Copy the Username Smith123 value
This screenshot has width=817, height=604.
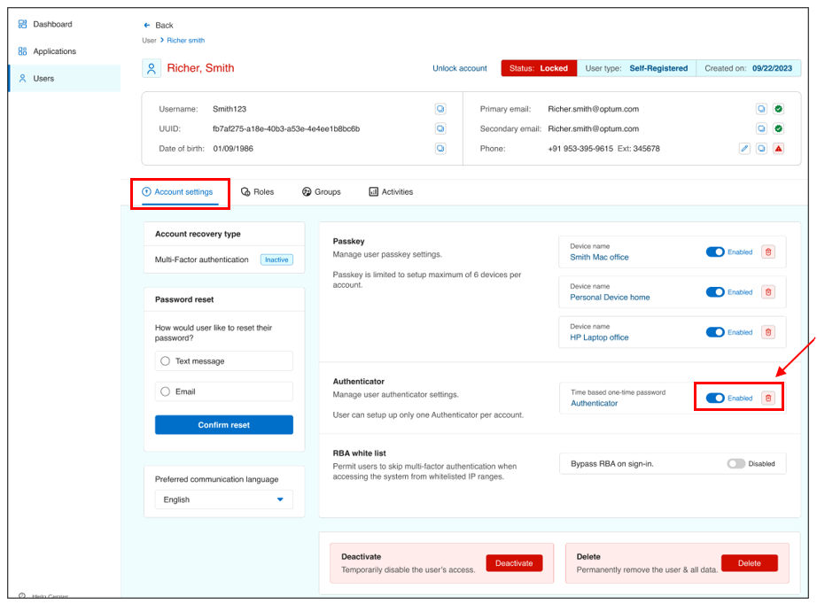[x=440, y=109]
